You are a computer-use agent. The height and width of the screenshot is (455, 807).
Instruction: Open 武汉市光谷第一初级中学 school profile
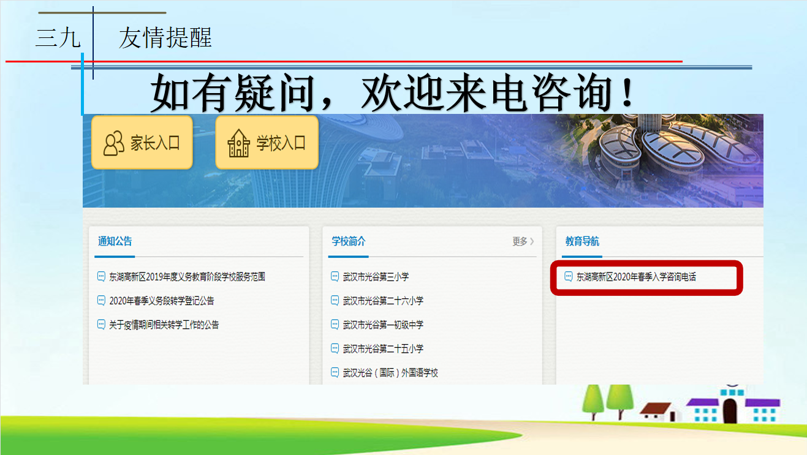pos(383,325)
